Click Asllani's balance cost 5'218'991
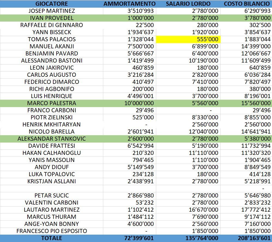Screen dimensions: 272x242 [246, 182]
